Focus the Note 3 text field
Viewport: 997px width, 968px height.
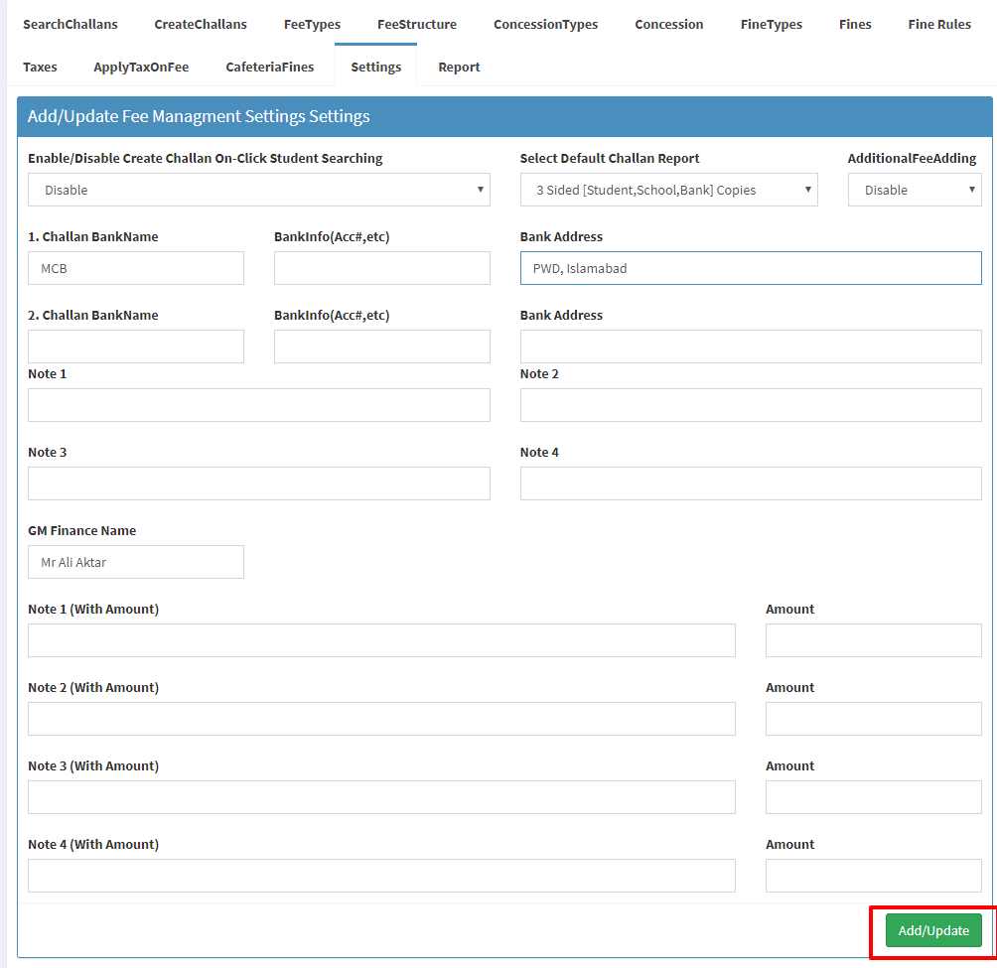coord(259,484)
